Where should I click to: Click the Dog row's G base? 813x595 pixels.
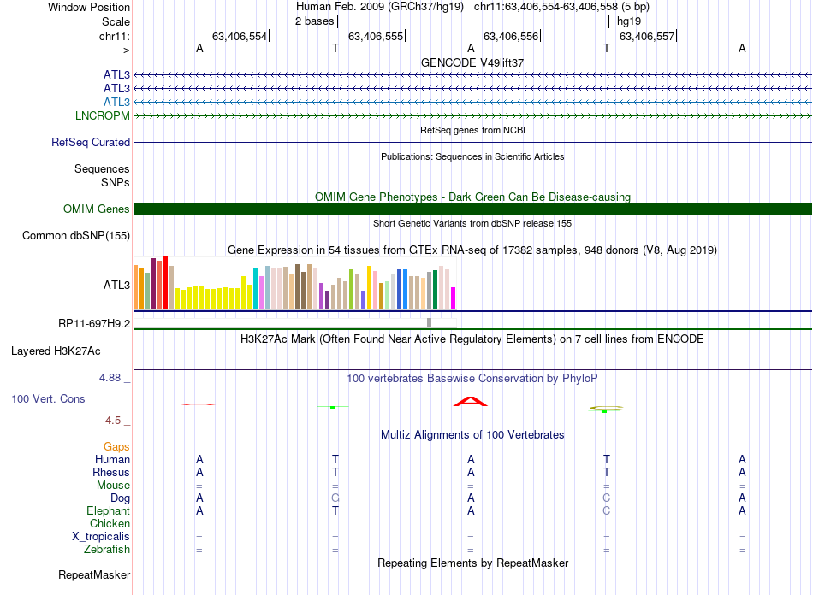tap(335, 498)
